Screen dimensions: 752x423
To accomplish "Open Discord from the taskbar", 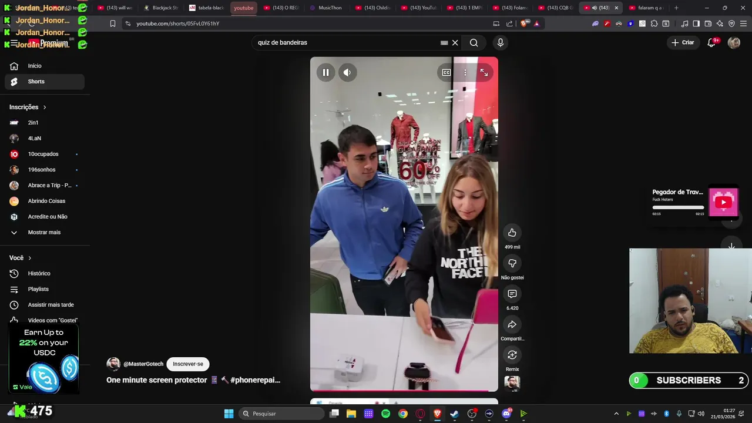I will [x=506, y=414].
